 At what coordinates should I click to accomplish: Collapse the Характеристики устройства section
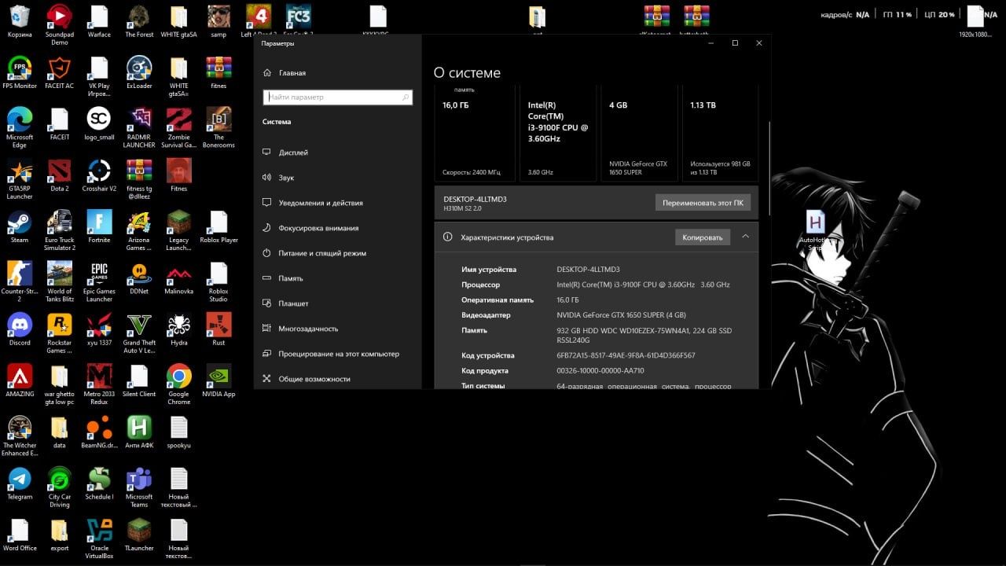click(745, 237)
